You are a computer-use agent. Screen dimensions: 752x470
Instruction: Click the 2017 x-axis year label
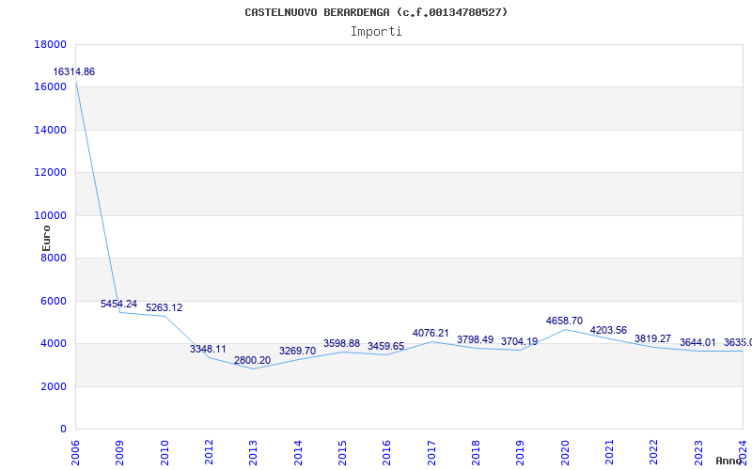(431, 453)
